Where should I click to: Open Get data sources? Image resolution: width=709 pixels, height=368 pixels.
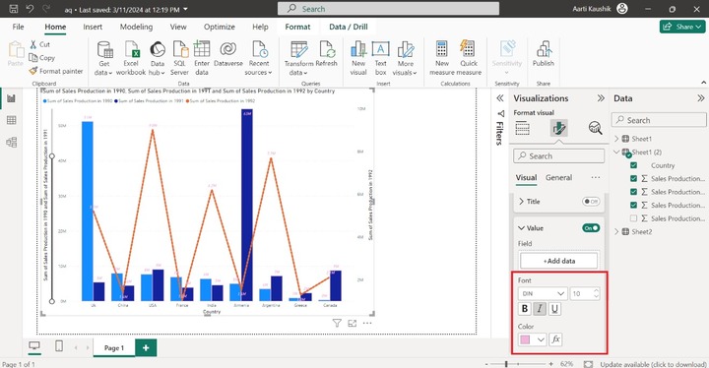[x=104, y=58]
